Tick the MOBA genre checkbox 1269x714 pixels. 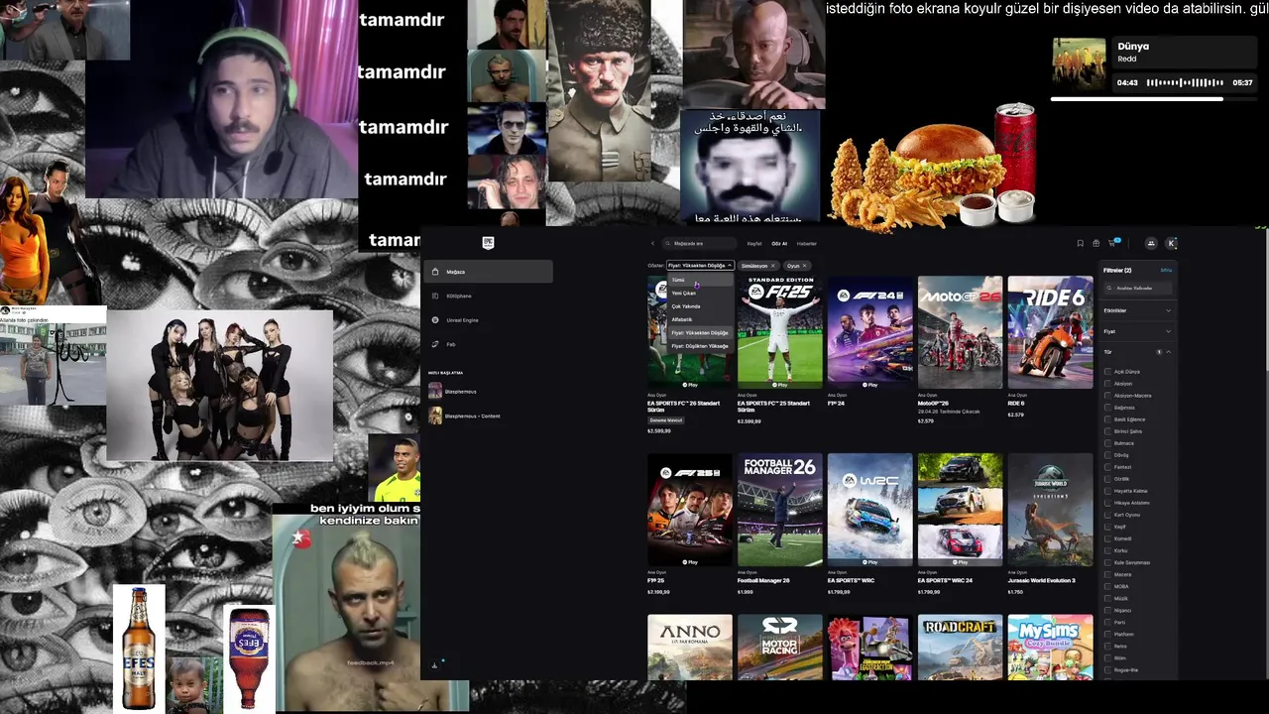pyautogui.click(x=1107, y=586)
